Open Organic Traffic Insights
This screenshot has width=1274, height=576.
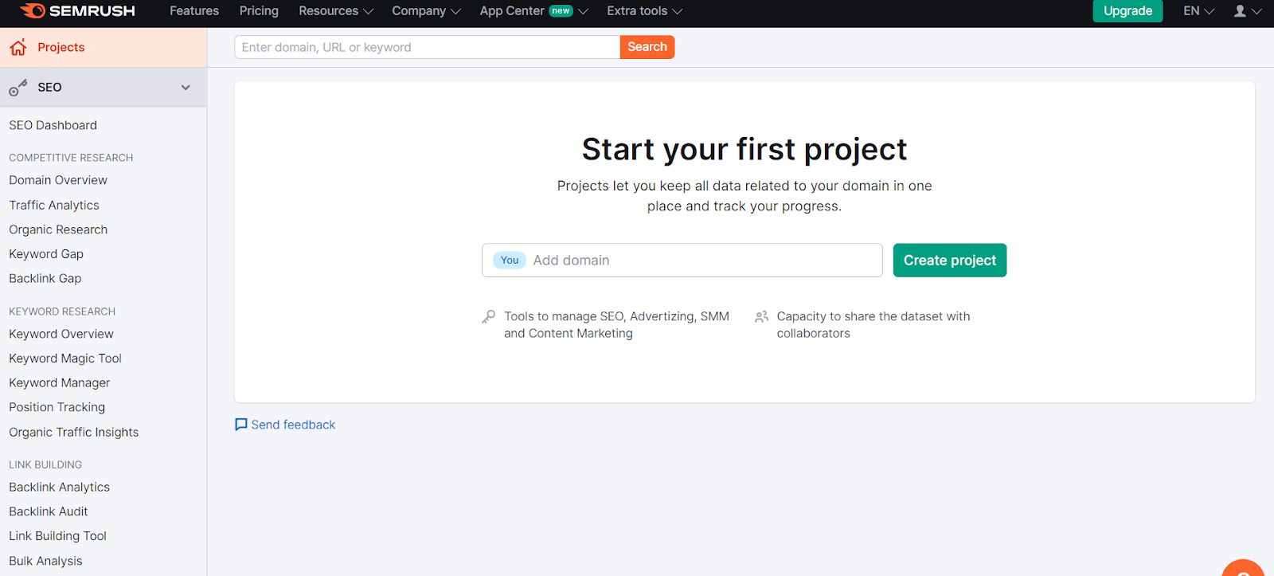(x=74, y=432)
